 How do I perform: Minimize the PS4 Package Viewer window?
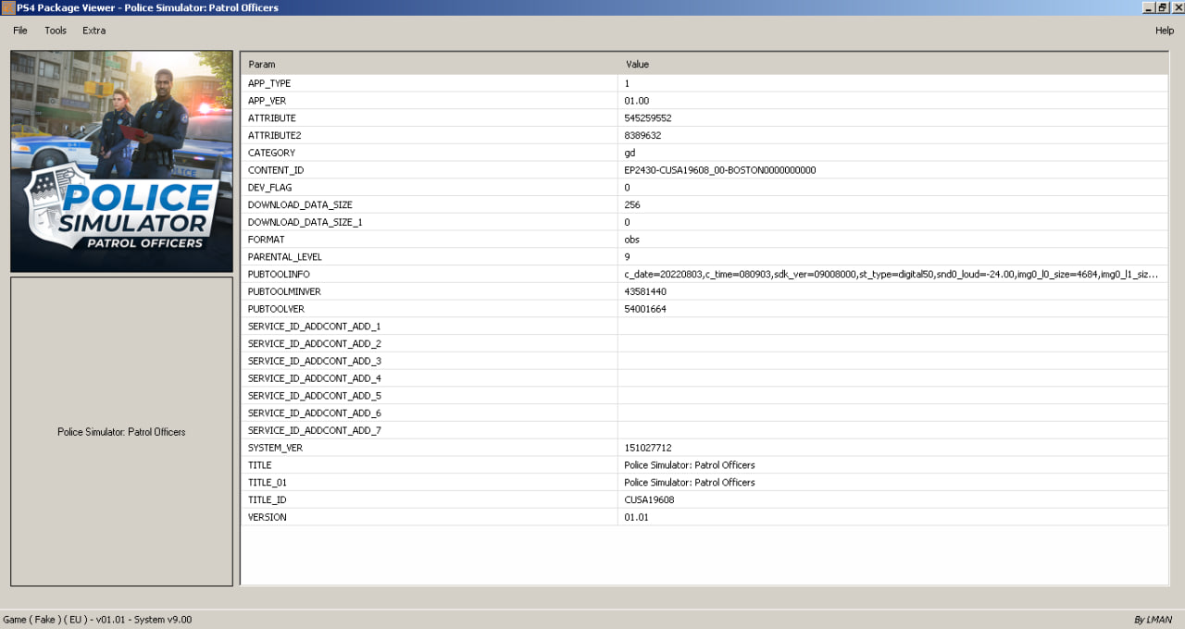pos(1148,7)
